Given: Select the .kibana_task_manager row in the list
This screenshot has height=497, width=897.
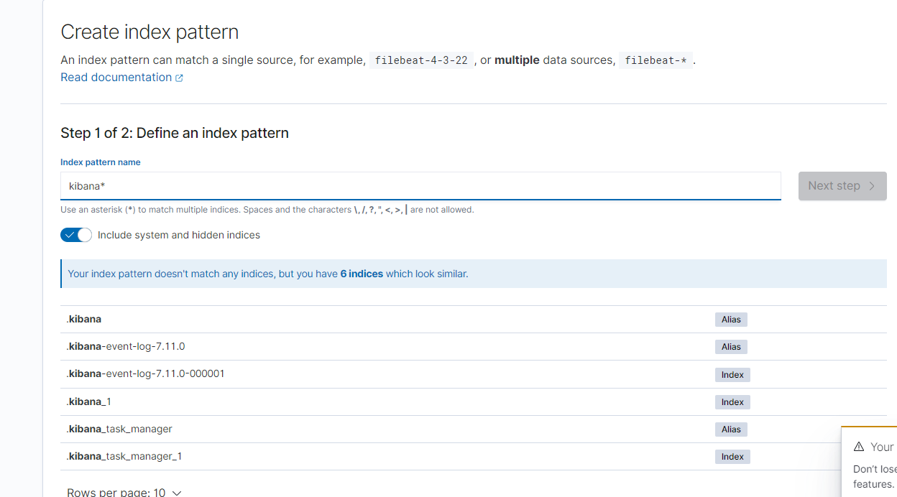Looking at the screenshot, I should click(x=119, y=429).
